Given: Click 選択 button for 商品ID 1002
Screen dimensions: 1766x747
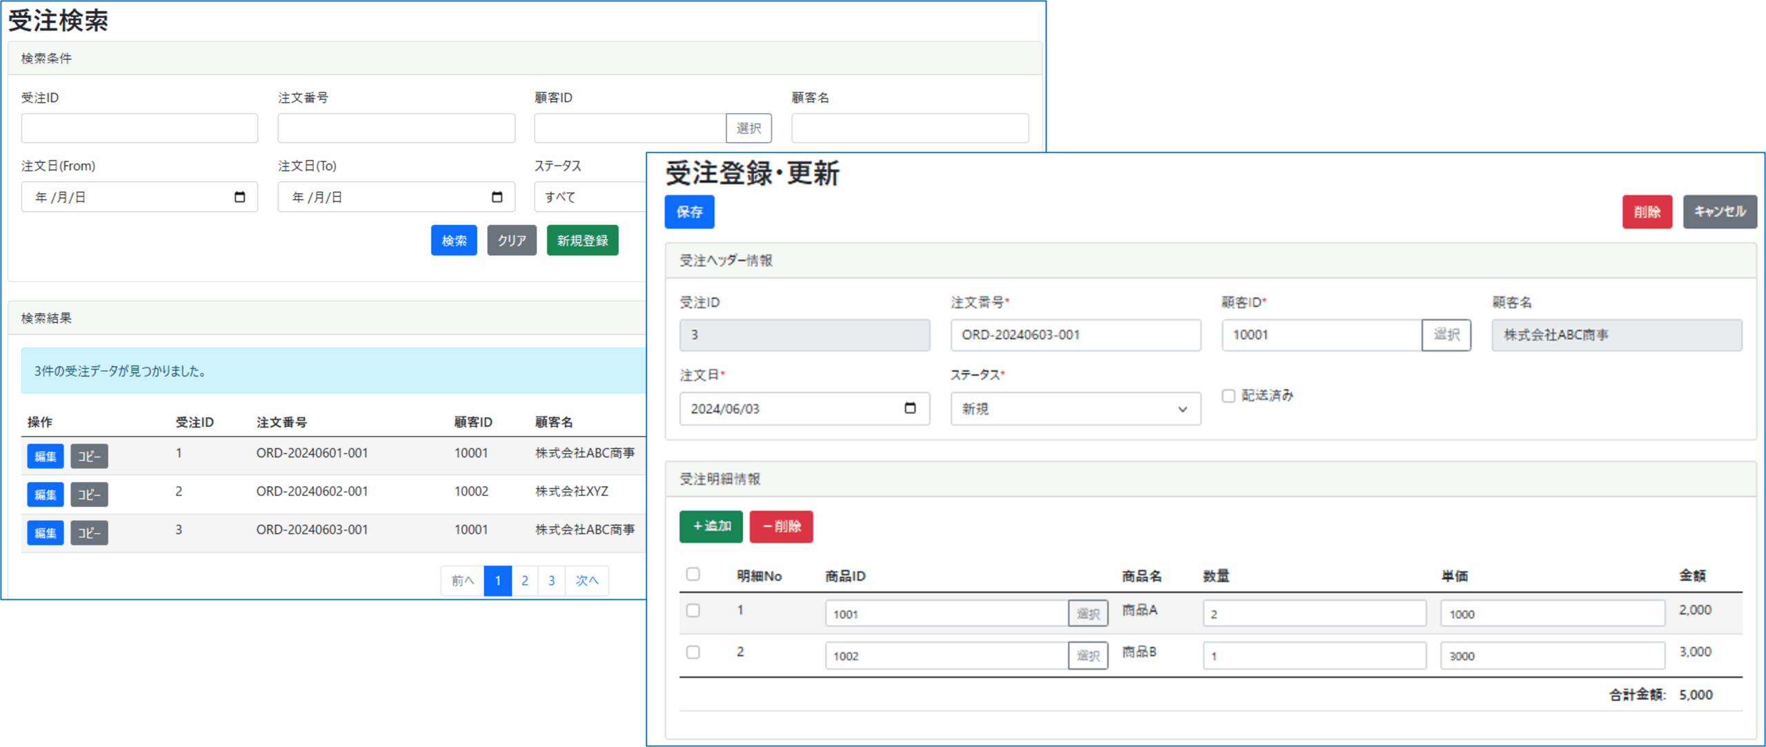Looking at the screenshot, I should (x=1088, y=655).
